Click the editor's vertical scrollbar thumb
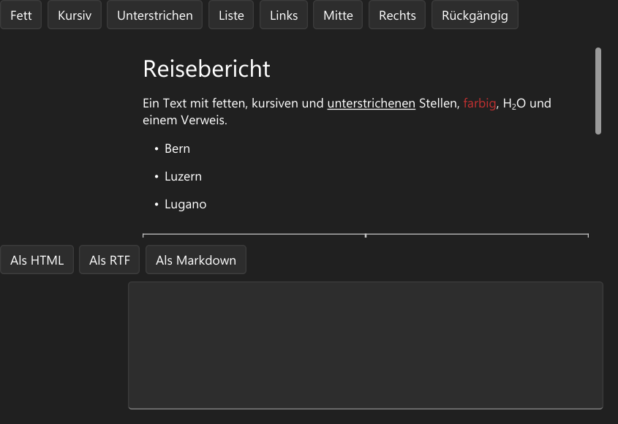 pyautogui.click(x=598, y=91)
